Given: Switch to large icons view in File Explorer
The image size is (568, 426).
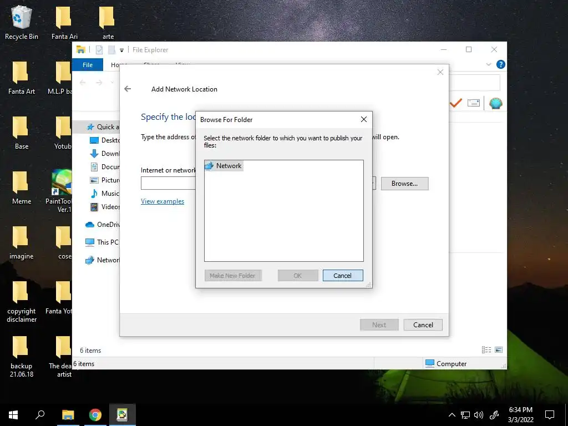Looking at the screenshot, I should pyautogui.click(x=499, y=350).
